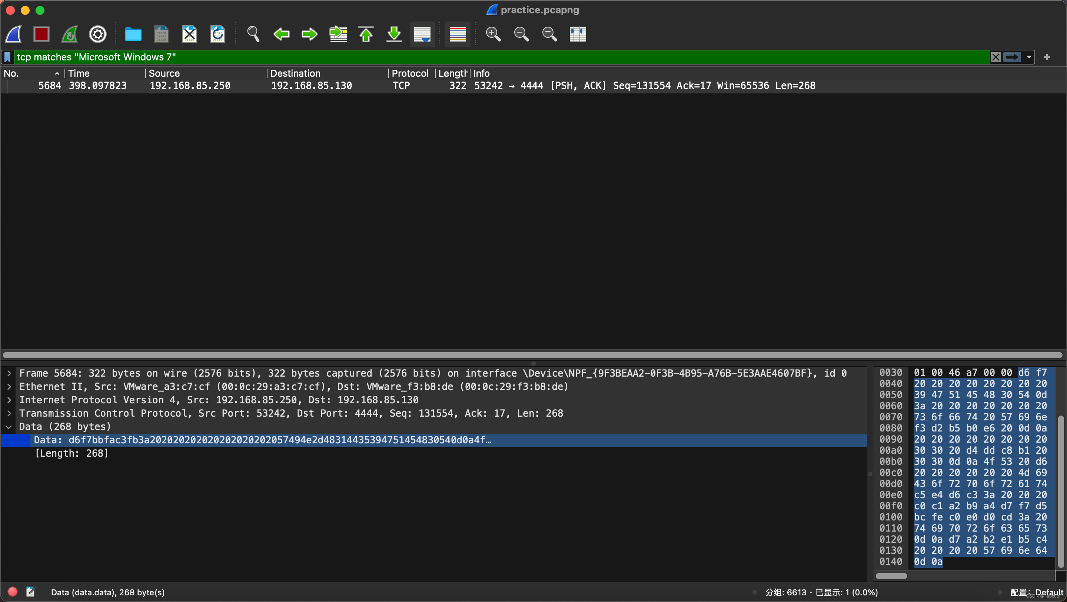This screenshot has height=602, width=1067.
Task: Close this capture file icon
Action: click(x=189, y=34)
